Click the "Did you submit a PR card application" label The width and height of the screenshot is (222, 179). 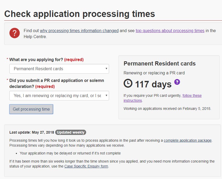click(x=56, y=80)
